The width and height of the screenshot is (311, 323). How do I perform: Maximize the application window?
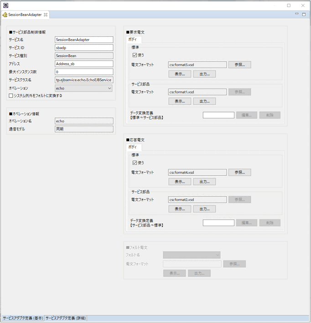[289, 5]
